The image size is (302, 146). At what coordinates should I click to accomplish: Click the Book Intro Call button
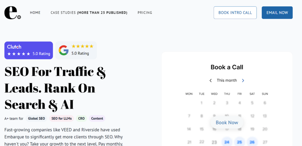[235, 13]
